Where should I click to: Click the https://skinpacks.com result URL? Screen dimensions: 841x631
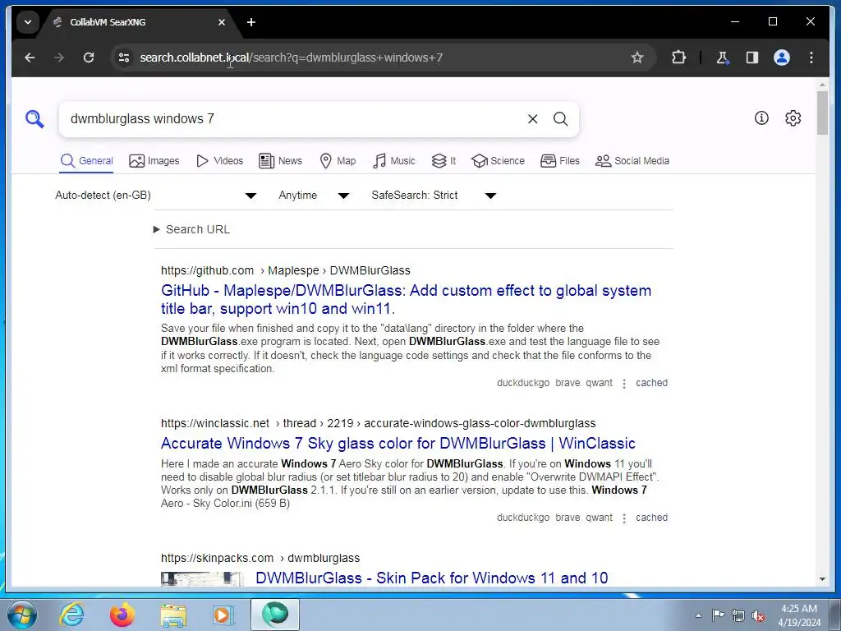[260, 558]
